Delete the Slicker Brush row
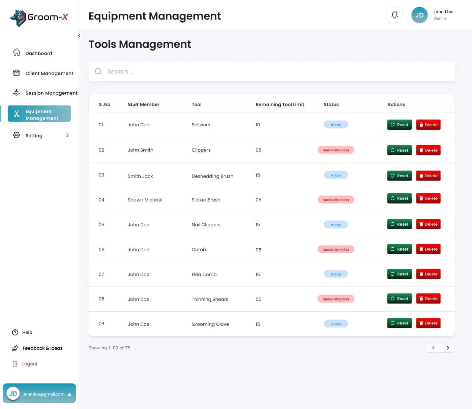 point(428,198)
